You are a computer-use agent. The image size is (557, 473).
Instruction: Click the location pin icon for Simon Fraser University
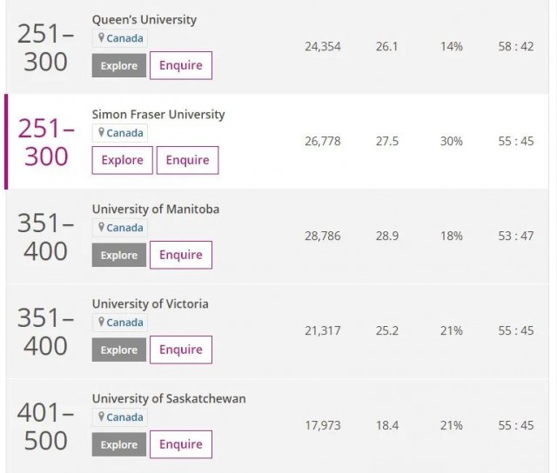101,132
